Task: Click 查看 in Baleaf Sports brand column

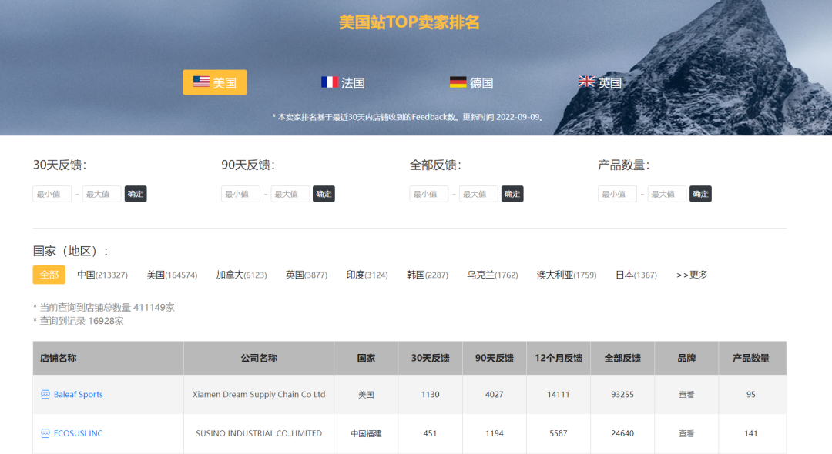Action: (x=686, y=394)
